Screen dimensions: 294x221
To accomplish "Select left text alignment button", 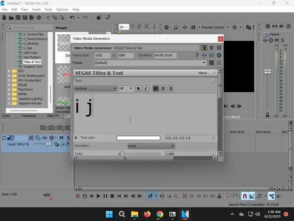I will click(x=156, y=89).
